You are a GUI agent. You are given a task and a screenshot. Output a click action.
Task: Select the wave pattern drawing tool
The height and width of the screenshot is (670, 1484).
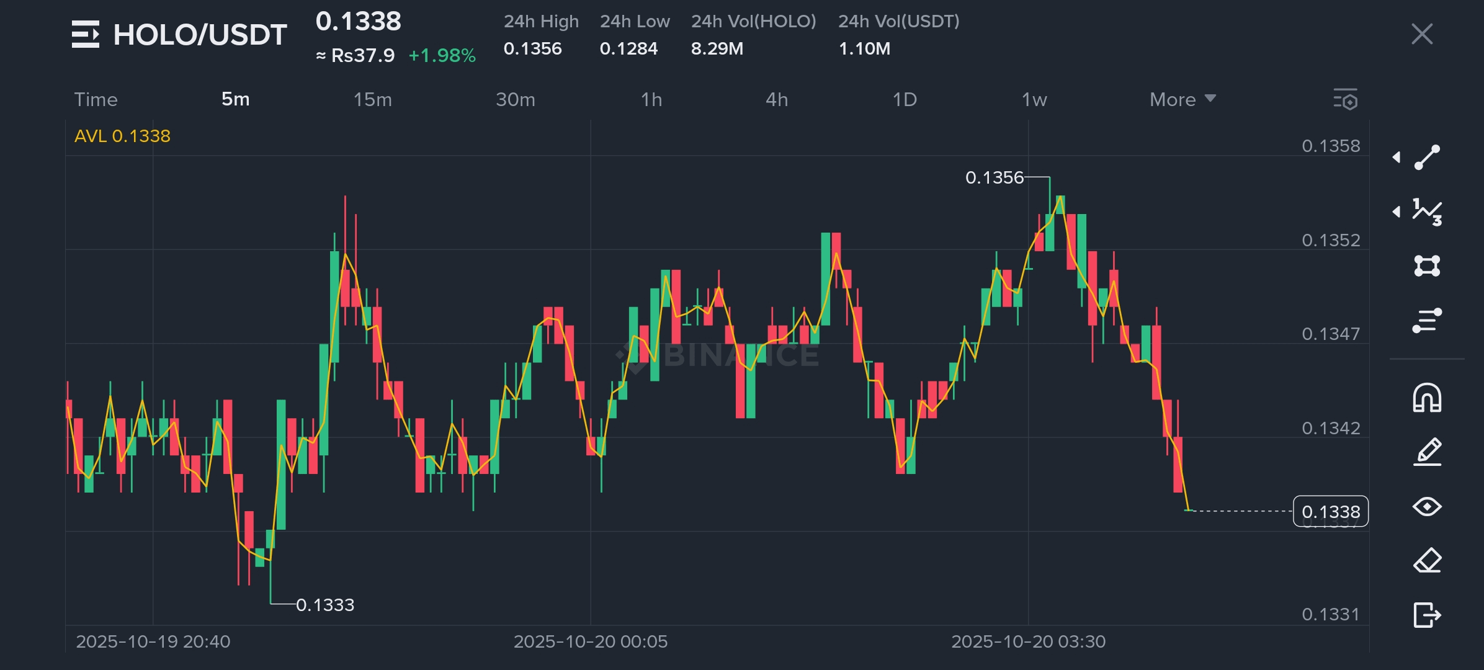click(1427, 212)
